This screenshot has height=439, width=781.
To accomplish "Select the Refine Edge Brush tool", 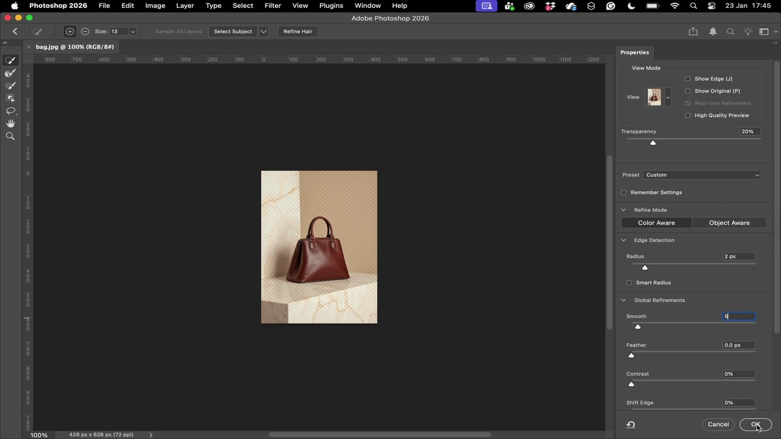I will 10,73.
